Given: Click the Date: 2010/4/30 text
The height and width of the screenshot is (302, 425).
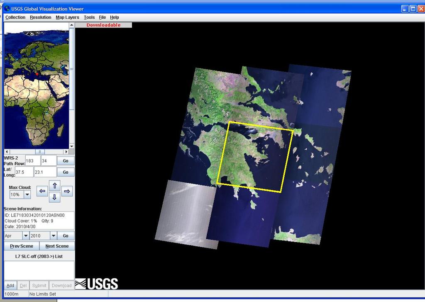Looking at the screenshot, I should point(20,226).
